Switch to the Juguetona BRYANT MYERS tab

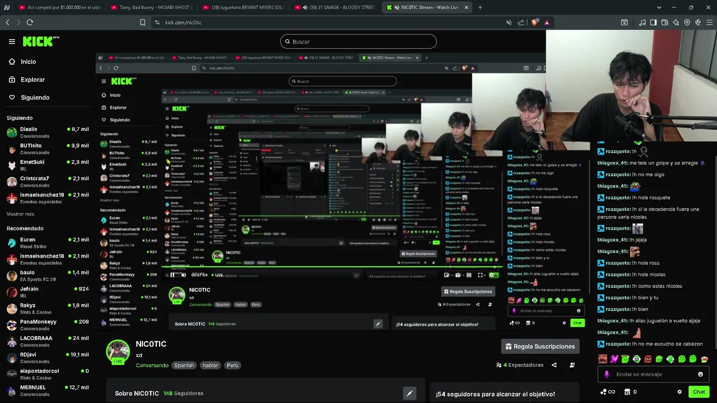[x=243, y=7]
